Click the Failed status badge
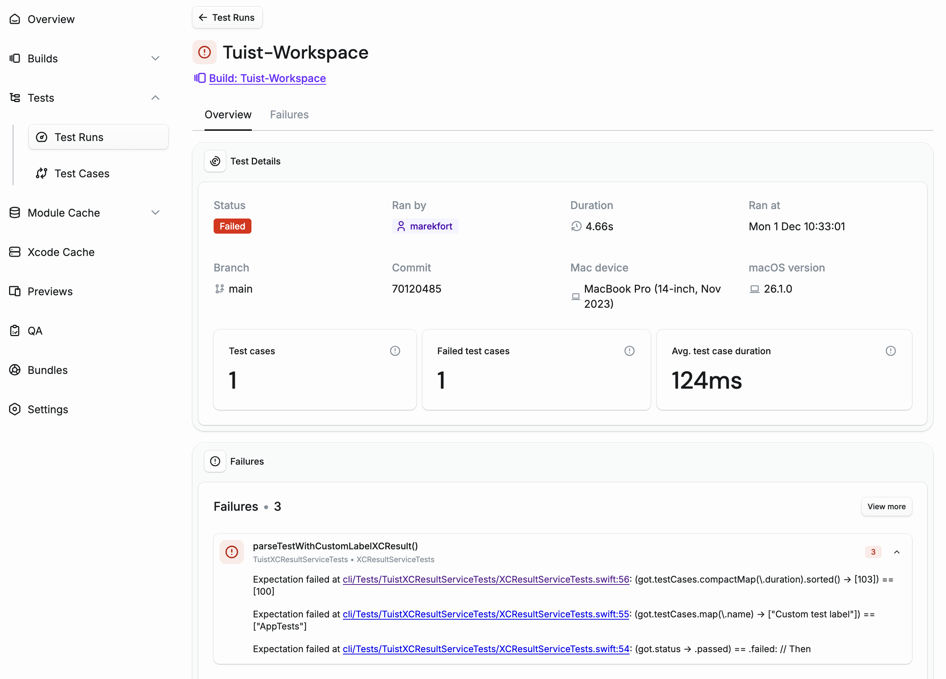The width and height of the screenshot is (946, 679). [232, 226]
